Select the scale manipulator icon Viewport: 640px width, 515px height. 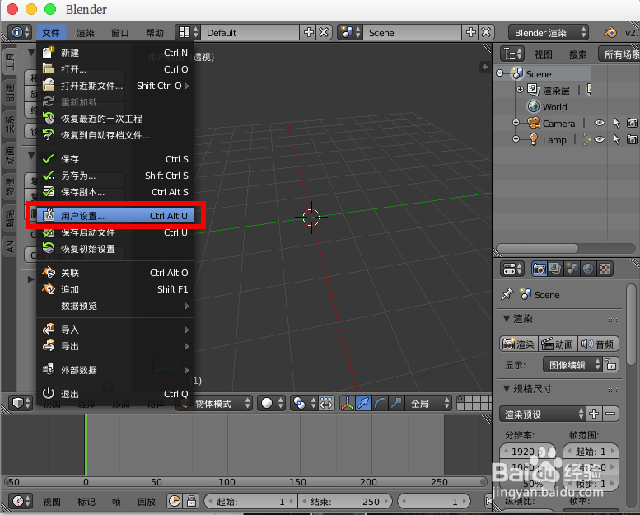(x=395, y=403)
